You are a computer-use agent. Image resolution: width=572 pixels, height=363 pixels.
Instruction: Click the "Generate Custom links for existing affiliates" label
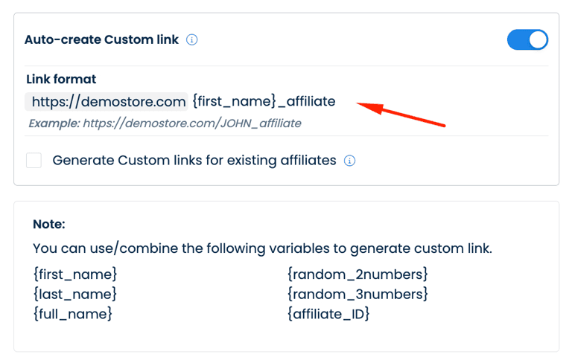(194, 161)
